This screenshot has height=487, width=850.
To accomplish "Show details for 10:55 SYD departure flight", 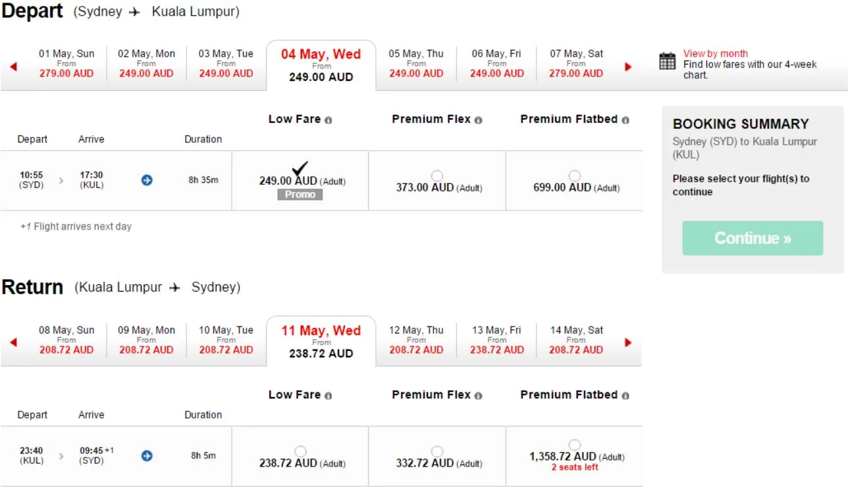I will pyautogui.click(x=147, y=180).
